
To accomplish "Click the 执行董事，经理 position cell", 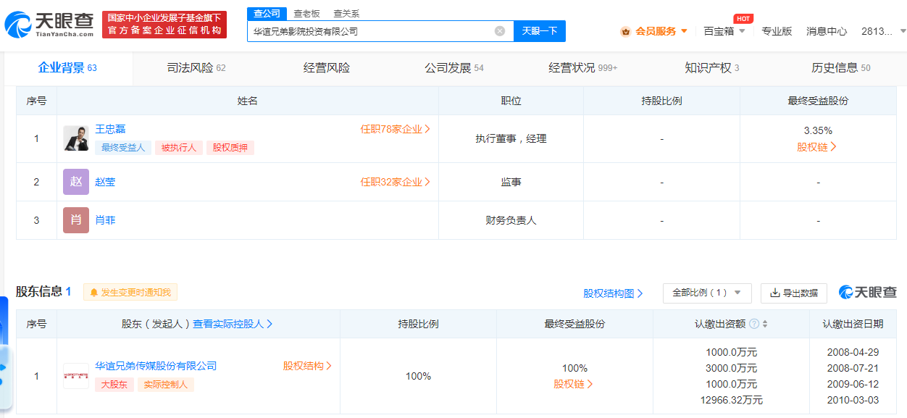I will pos(511,138).
